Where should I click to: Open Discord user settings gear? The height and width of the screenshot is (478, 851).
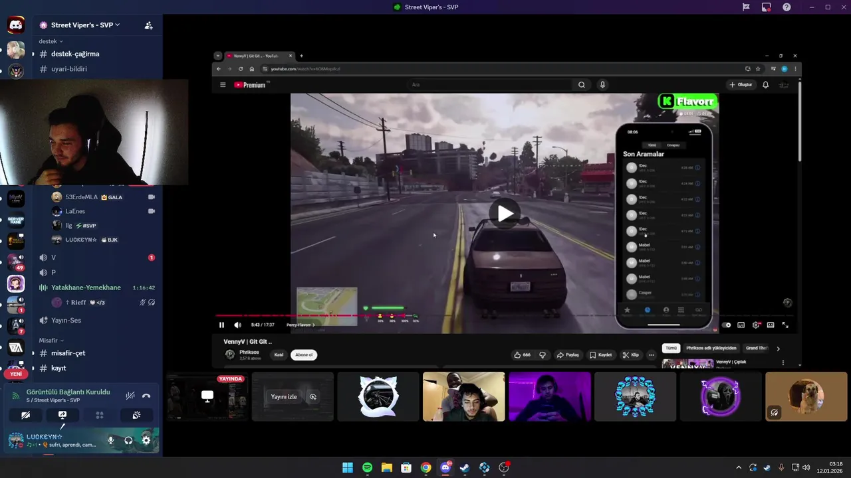tap(146, 440)
